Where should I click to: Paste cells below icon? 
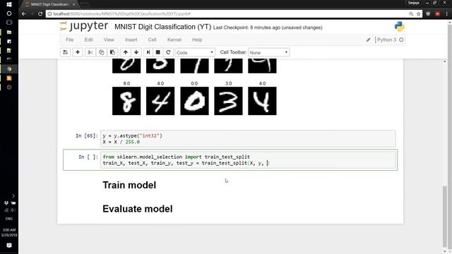(112, 52)
